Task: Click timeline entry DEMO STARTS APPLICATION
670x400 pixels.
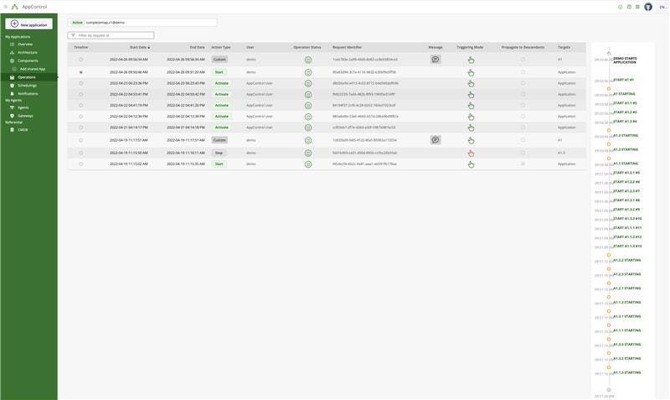Action: [x=625, y=60]
